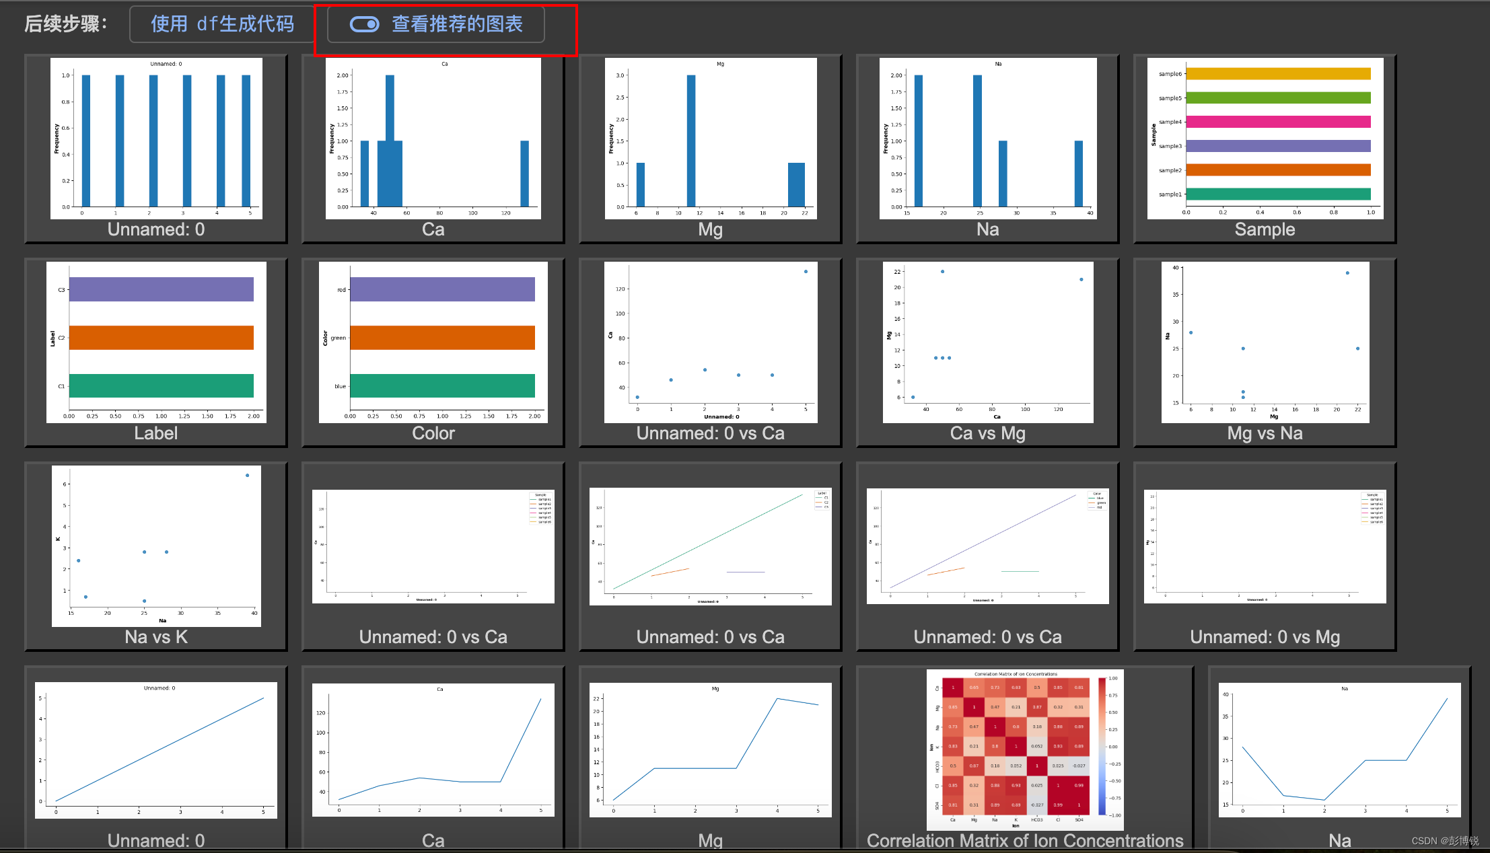Select the Unnamed: 0 histogram card
Viewport: 1490px width, 853px height.
tap(156, 139)
